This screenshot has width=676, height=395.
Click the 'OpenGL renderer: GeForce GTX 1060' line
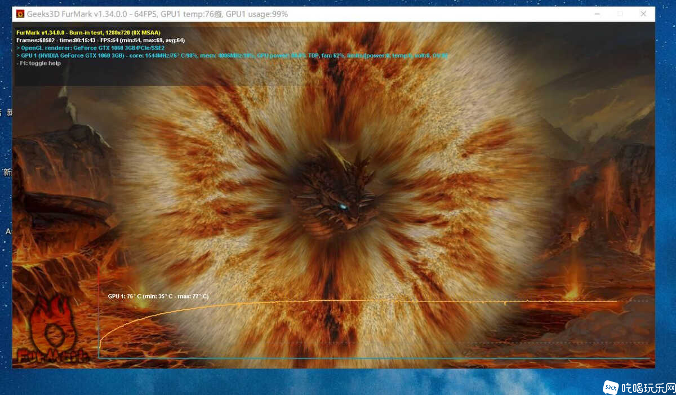click(91, 48)
